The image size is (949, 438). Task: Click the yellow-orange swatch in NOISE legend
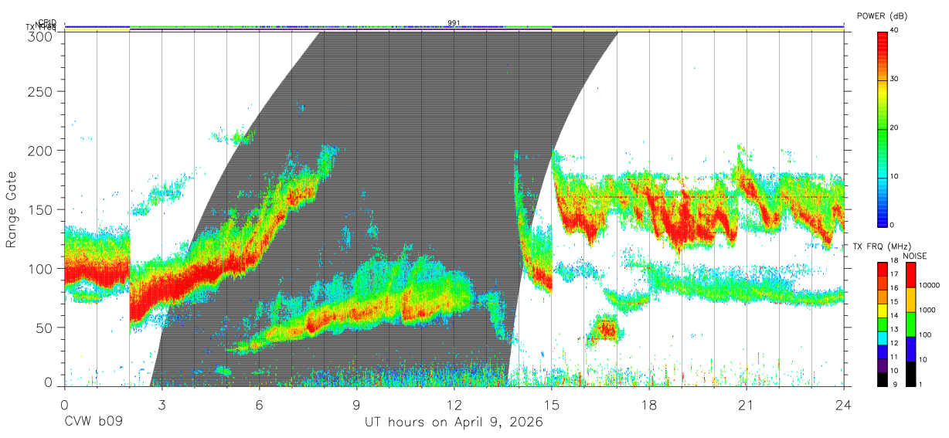910,300
